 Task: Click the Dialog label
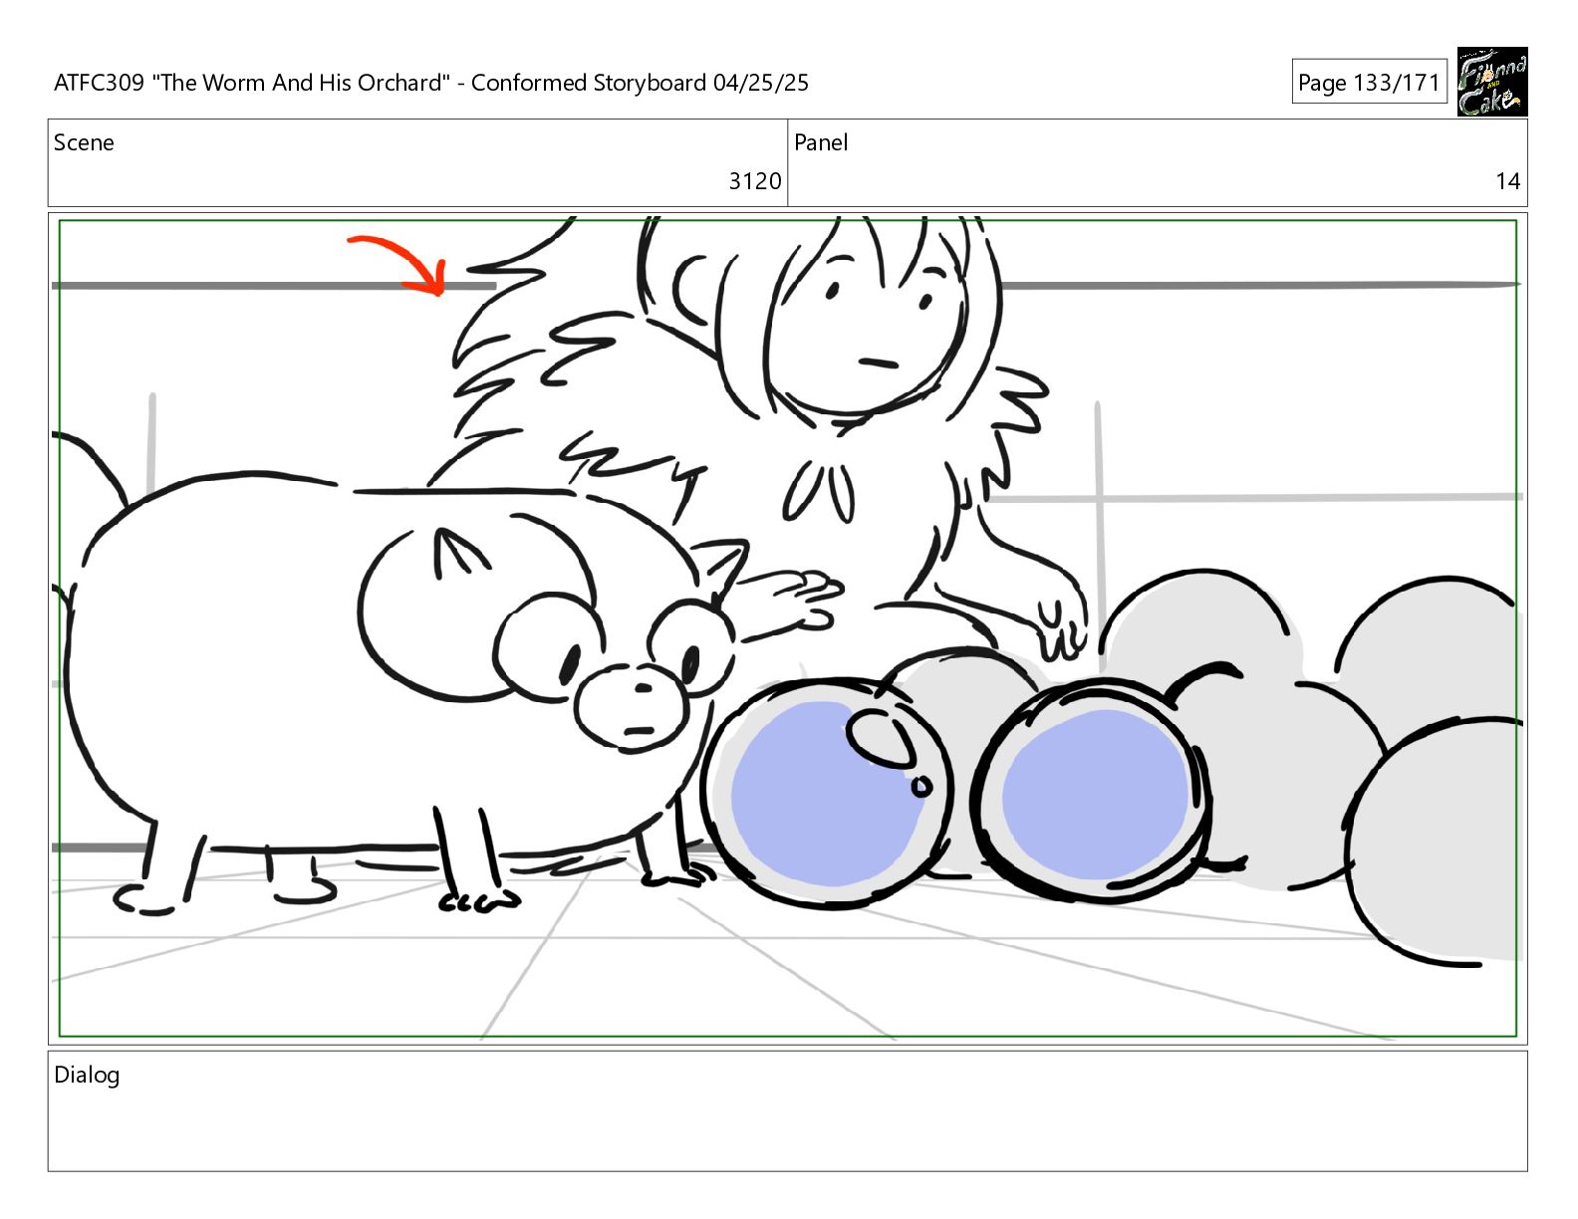pos(87,1076)
